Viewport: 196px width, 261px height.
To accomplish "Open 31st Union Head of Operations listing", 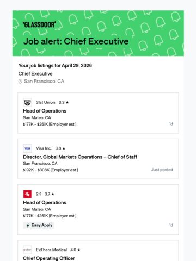I will (45, 111).
